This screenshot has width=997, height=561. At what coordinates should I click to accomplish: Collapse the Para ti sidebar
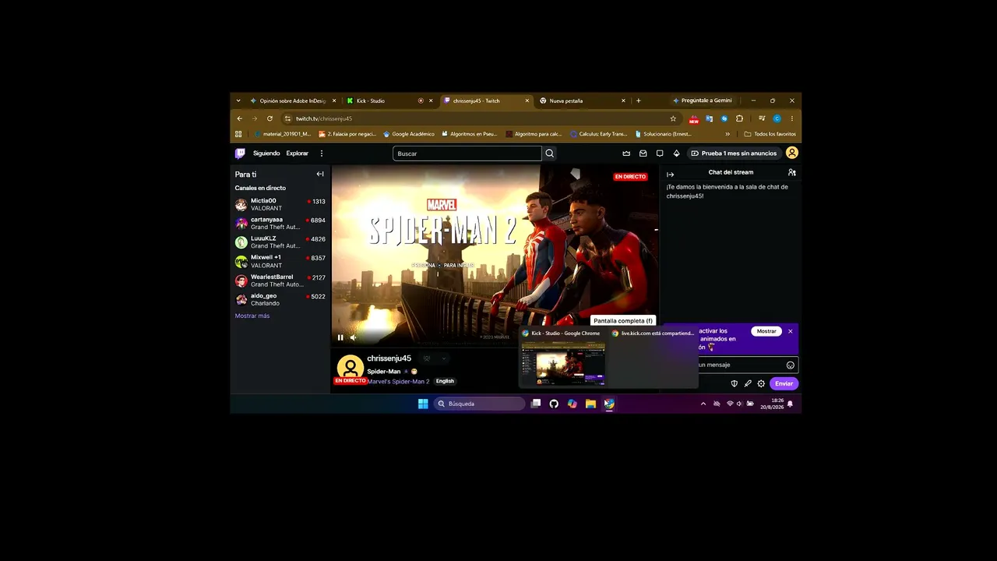320,175
